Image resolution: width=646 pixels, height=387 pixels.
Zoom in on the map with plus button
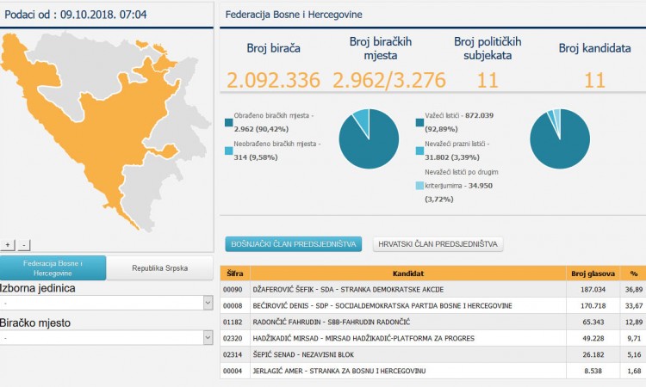coord(9,245)
